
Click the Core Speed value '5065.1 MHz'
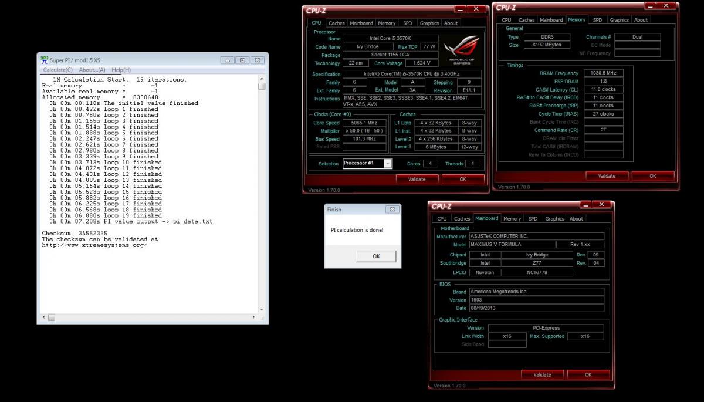click(x=364, y=123)
